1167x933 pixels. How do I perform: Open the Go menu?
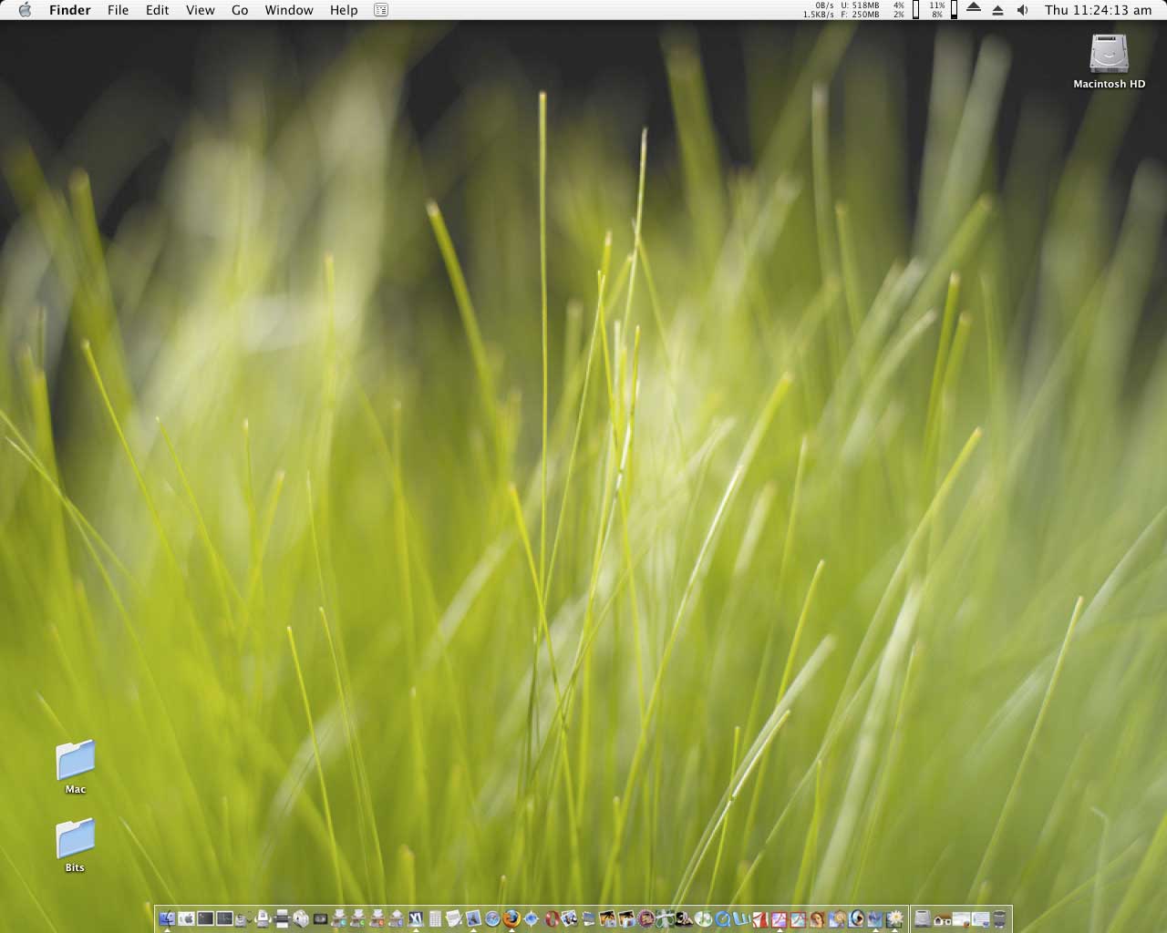(x=240, y=10)
